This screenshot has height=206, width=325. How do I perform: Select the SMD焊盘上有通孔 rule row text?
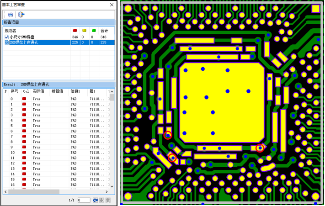tap(24, 42)
